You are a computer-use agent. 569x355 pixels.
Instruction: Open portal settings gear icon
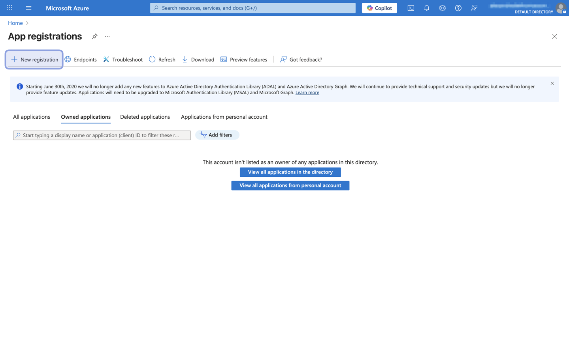click(x=442, y=8)
